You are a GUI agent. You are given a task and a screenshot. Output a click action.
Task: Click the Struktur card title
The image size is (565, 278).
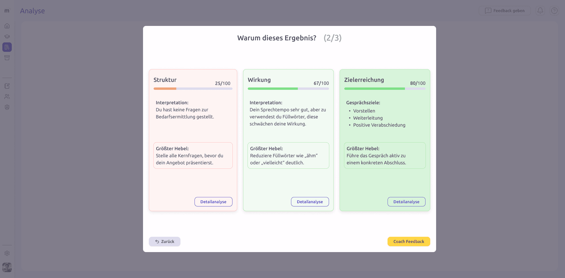[x=165, y=80]
